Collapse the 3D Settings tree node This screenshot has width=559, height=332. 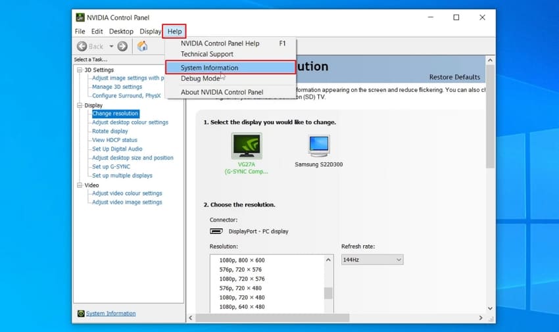click(80, 70)
